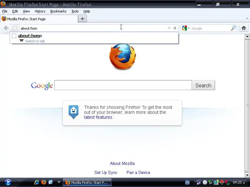The height and width of the screenshot is (187, 250).
Task: Open the Pair a Device link
Action: click(x=138, y=173)
